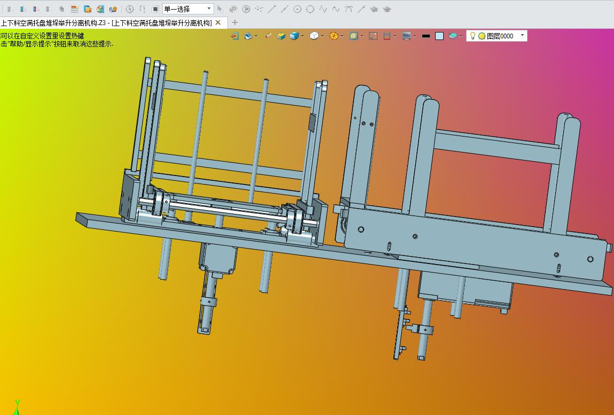Expand the white cube dropdown arrow

pyautogui.click(x=322, y=36)
